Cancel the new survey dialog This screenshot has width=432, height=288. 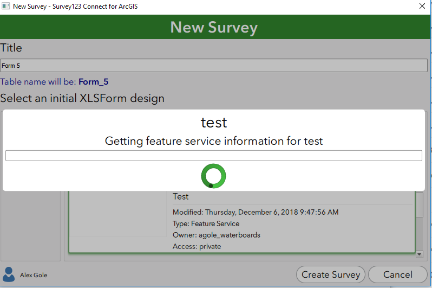397,274
